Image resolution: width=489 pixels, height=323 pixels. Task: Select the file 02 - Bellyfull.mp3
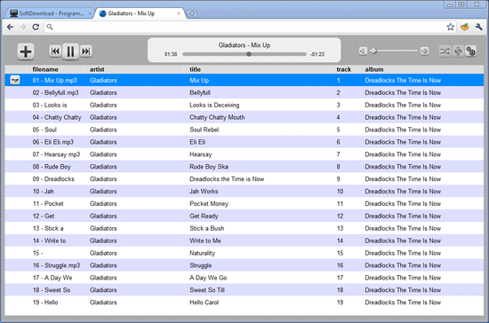(55, 93)
